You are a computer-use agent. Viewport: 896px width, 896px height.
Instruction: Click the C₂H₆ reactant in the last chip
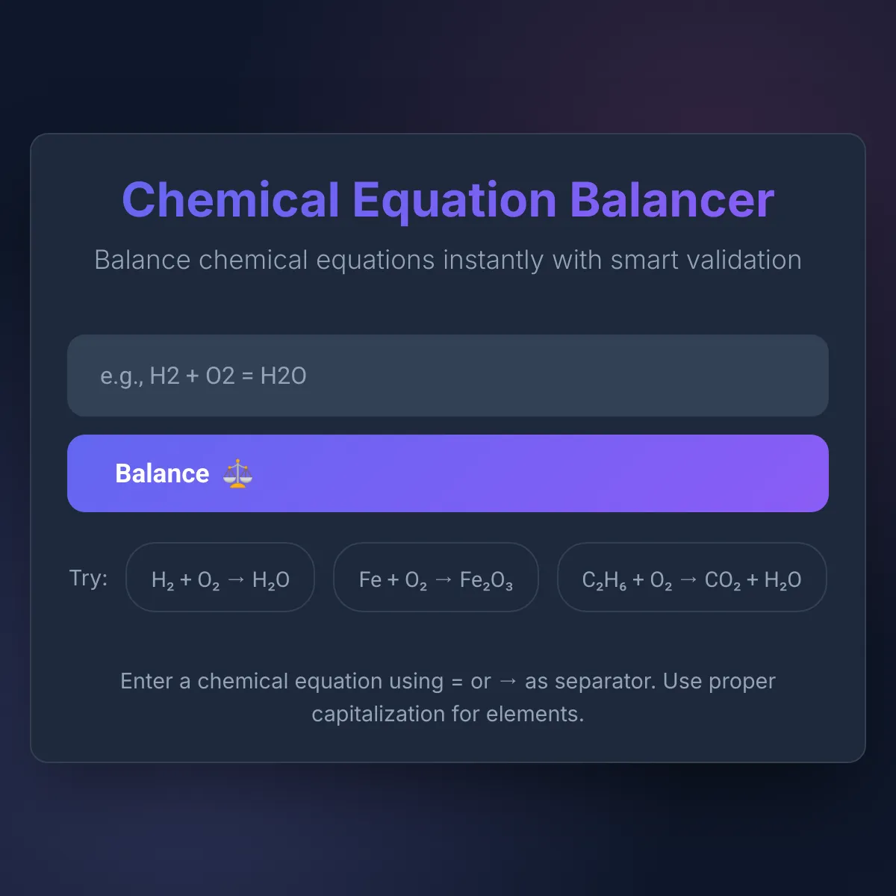(x=604, y=580)
